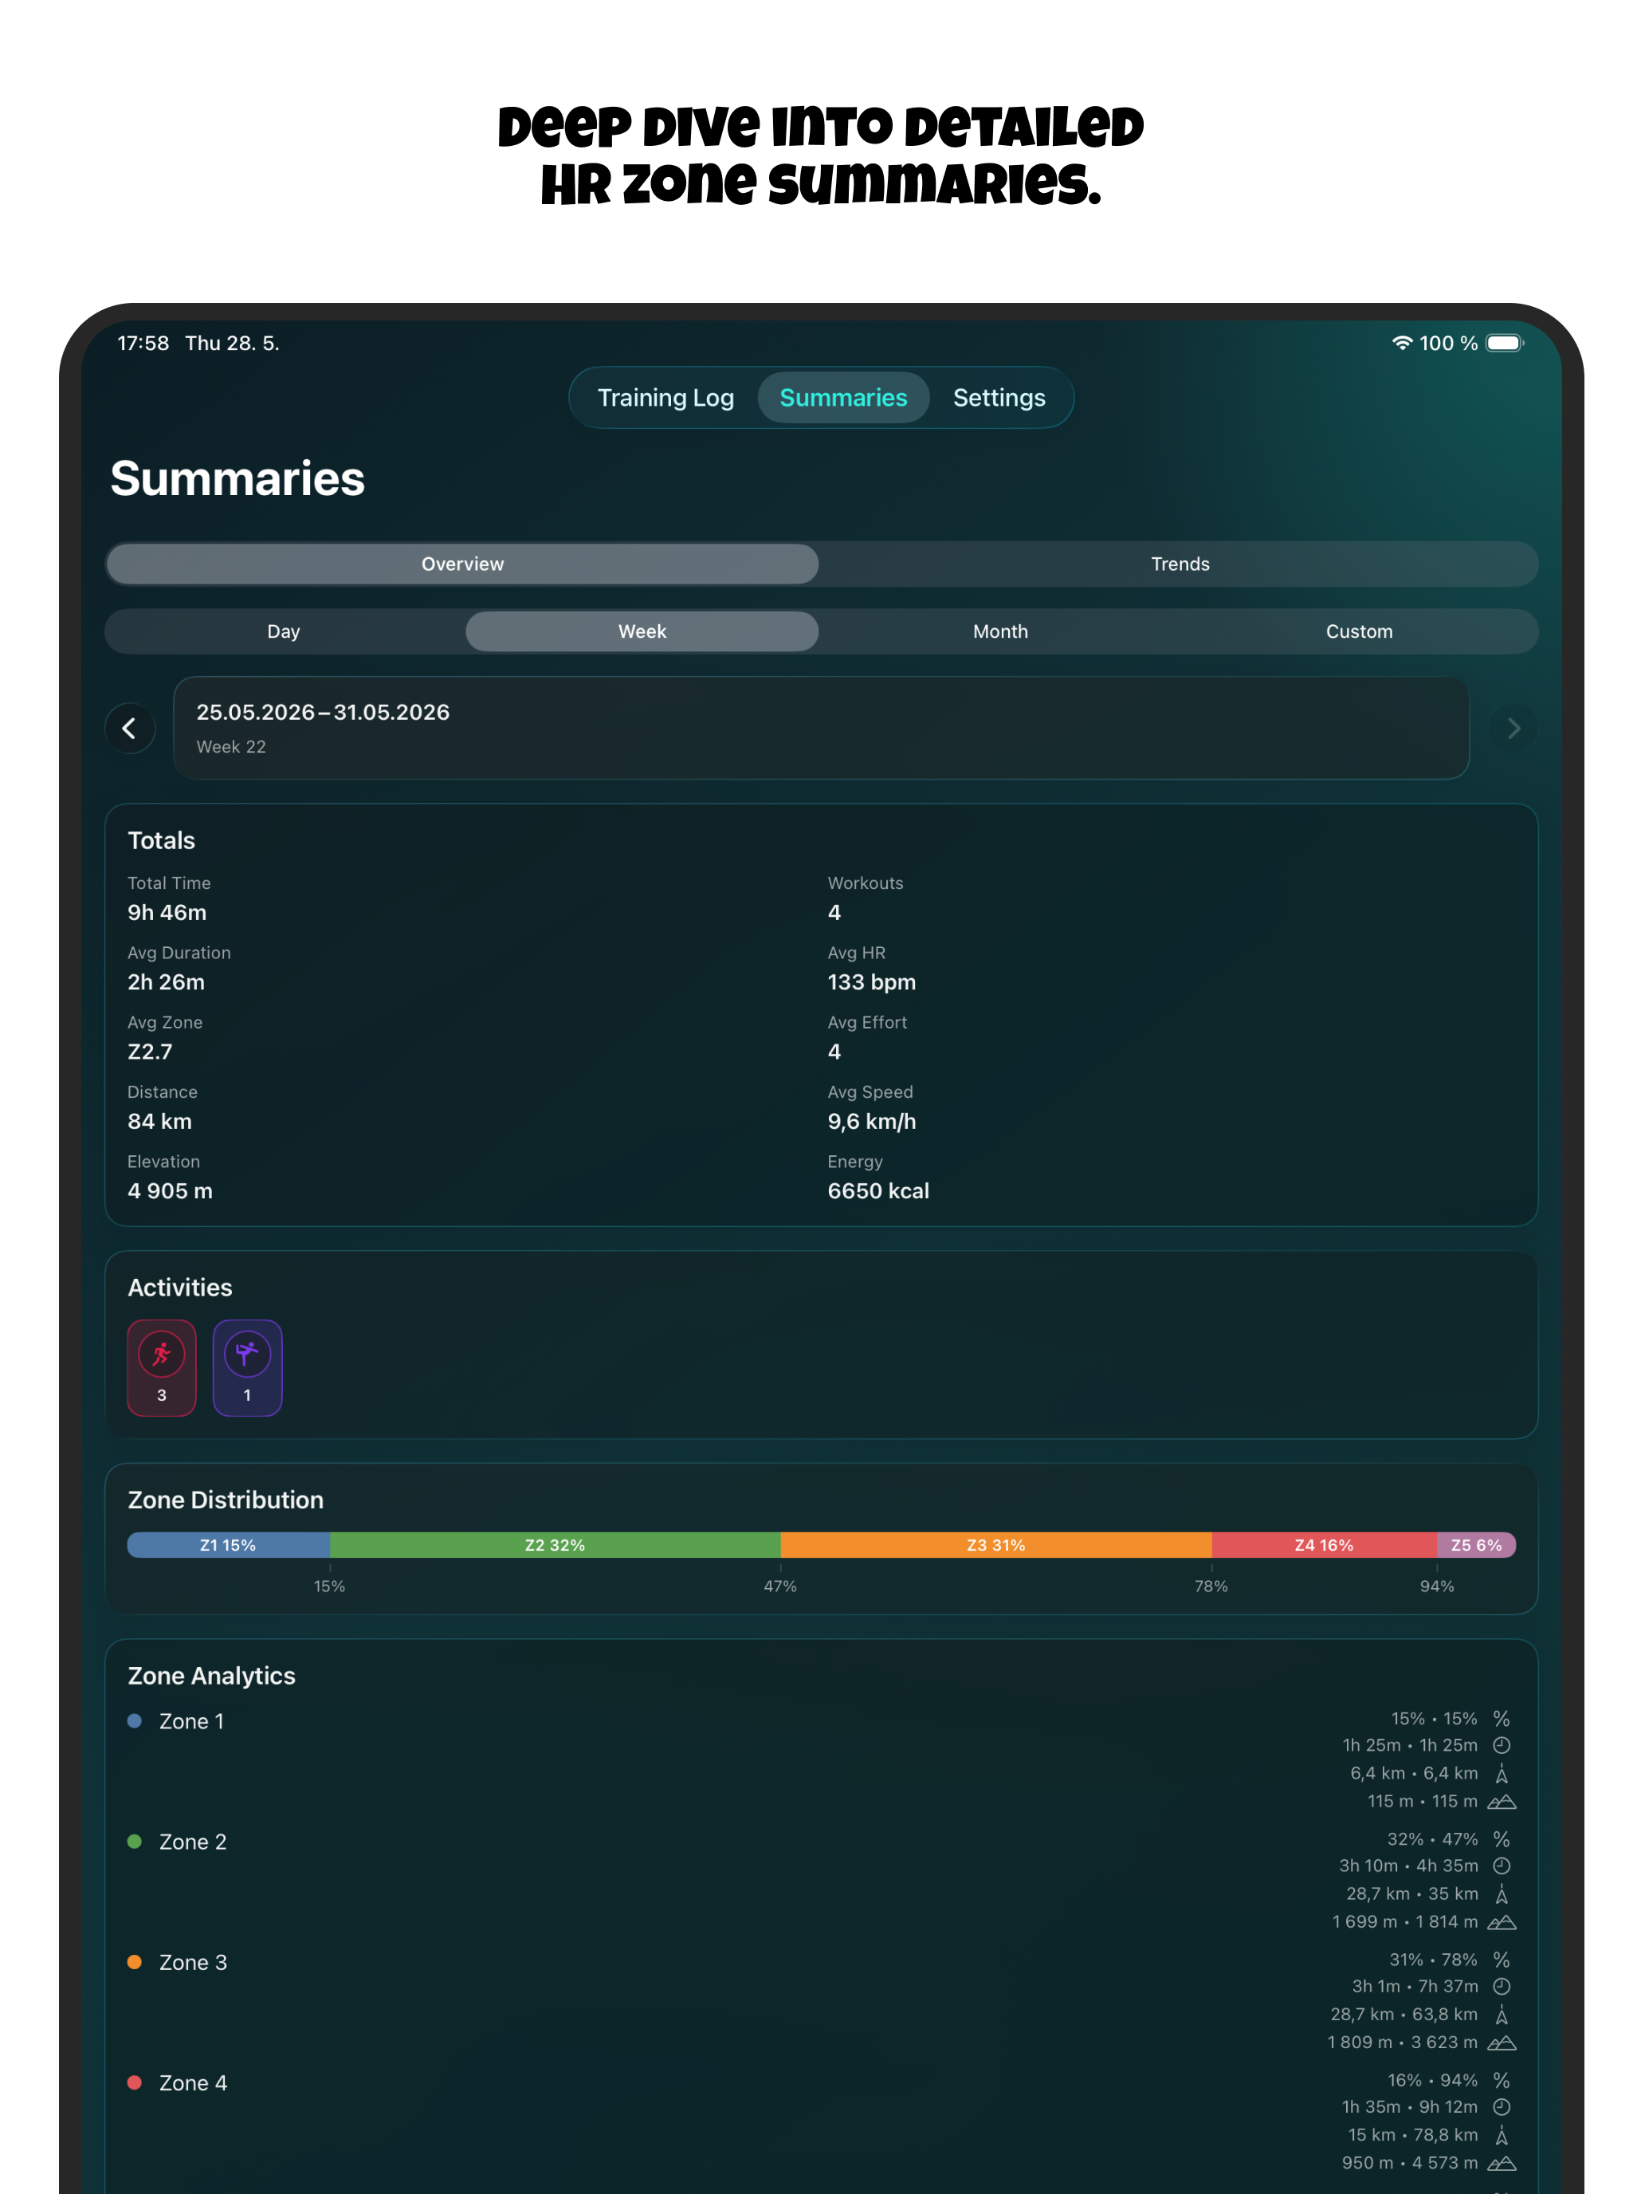Image resolution: width=1645 pixels, height=2194 pixels.
Task: Tap the Z4 16% bar segment
Action: click(1325, 1545)
